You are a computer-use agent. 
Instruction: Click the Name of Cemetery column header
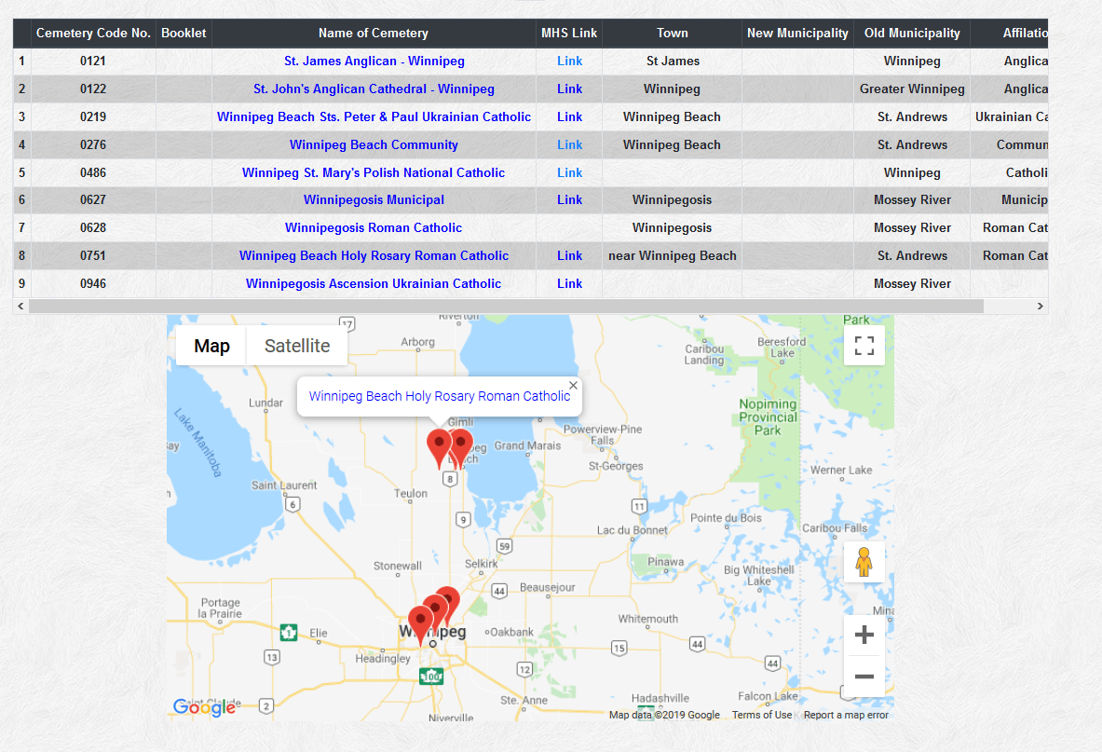click(374, 34)
